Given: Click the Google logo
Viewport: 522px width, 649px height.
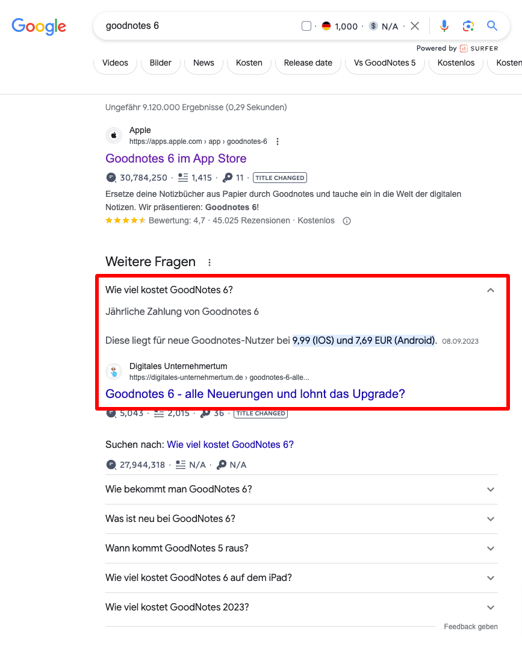Looking at the screenshot, I should 39,26.
